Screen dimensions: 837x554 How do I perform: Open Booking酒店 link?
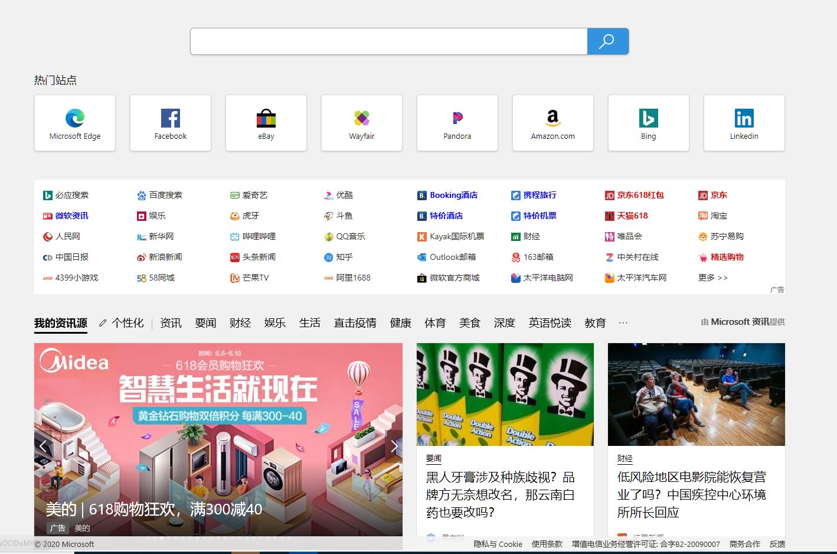click(x=447, y=195)
